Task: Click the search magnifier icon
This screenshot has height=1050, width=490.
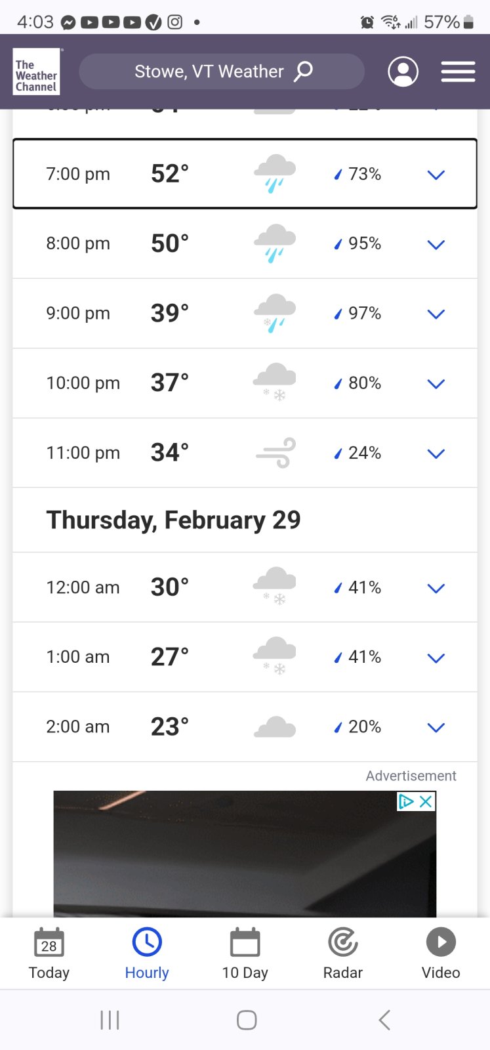Action: (303, 71)
